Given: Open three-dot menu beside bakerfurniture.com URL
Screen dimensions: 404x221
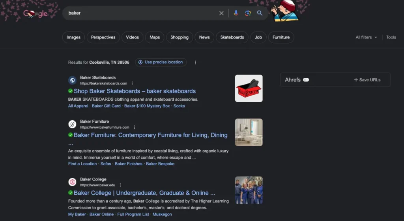Looking at the screenshot, I should tap(135, 127).
